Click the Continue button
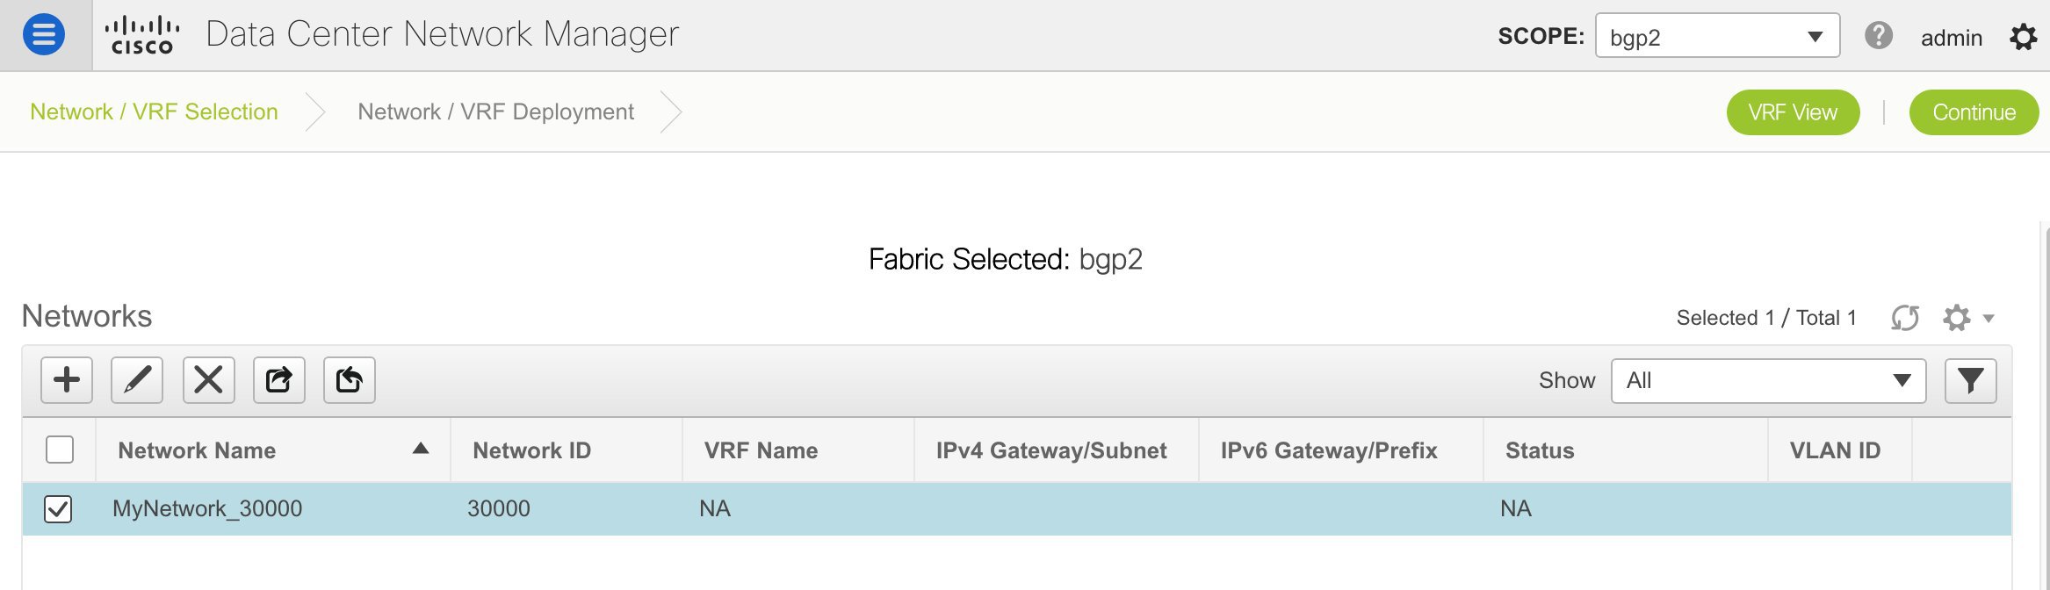Screen dimensions: 2050x590 pyautogui.click(x=1974, y=112)
